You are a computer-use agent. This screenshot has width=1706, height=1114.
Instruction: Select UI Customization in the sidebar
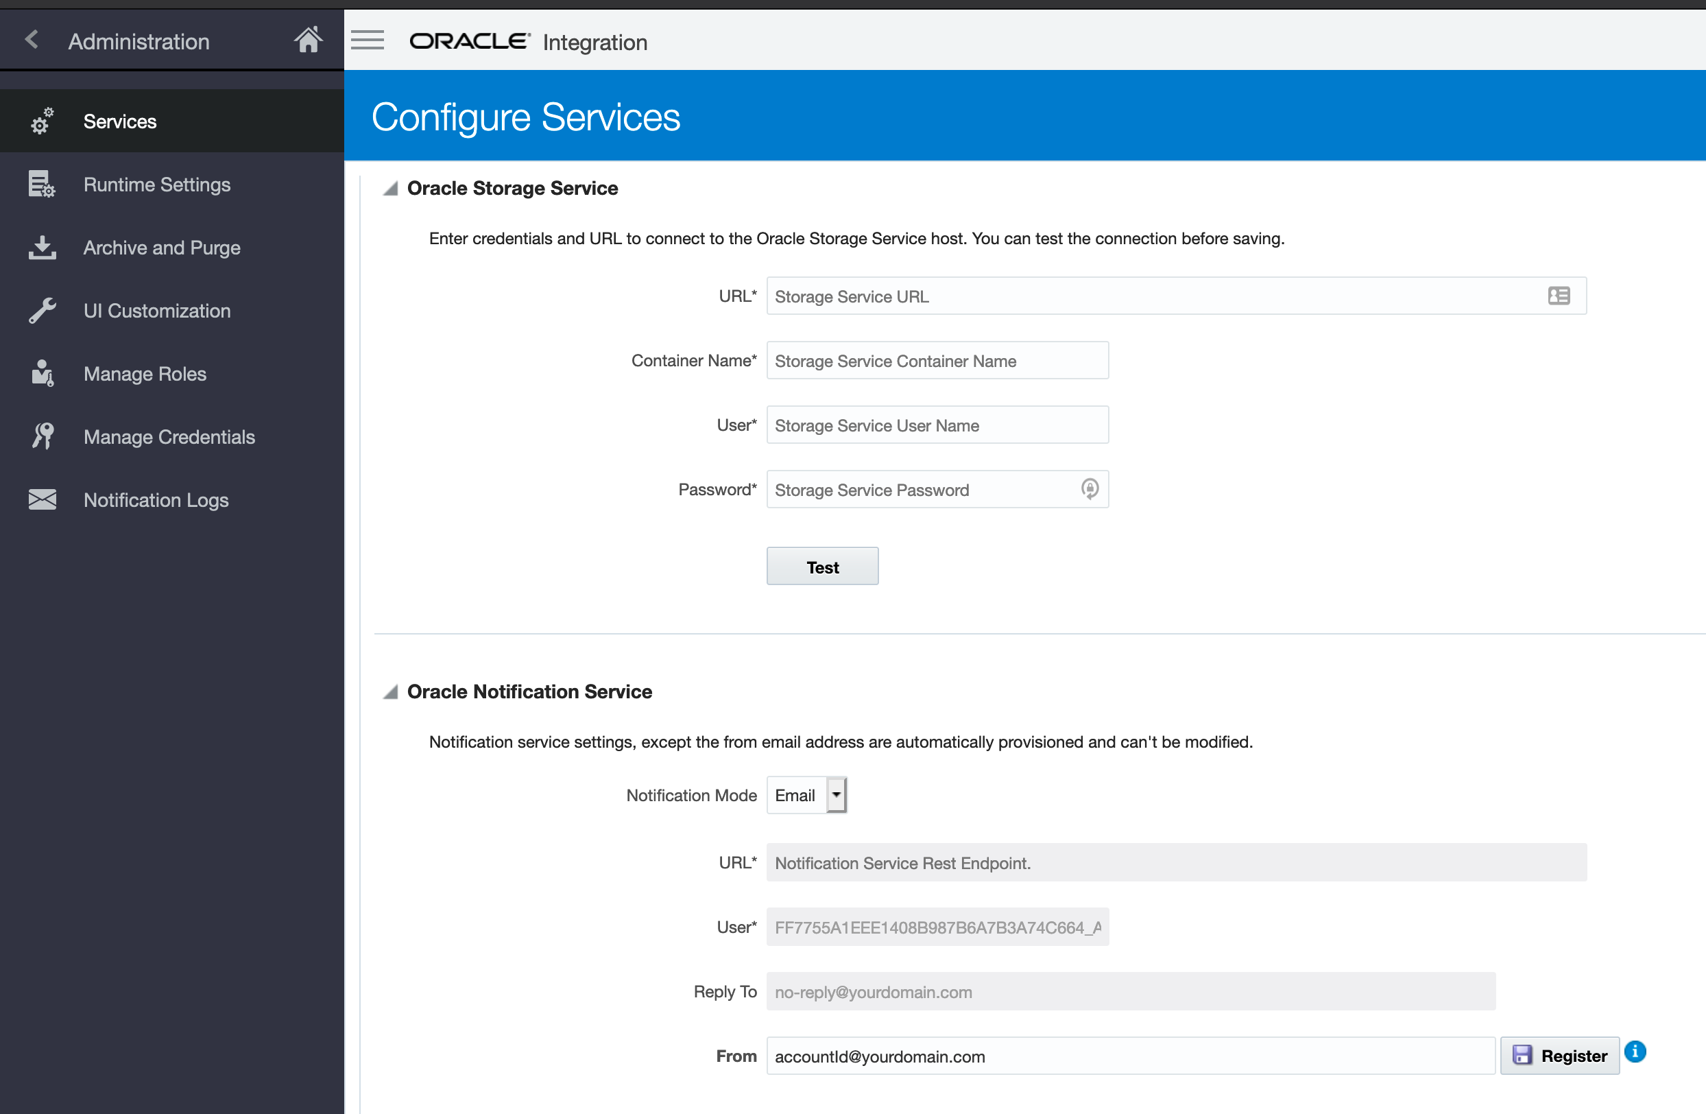[157, 311]
